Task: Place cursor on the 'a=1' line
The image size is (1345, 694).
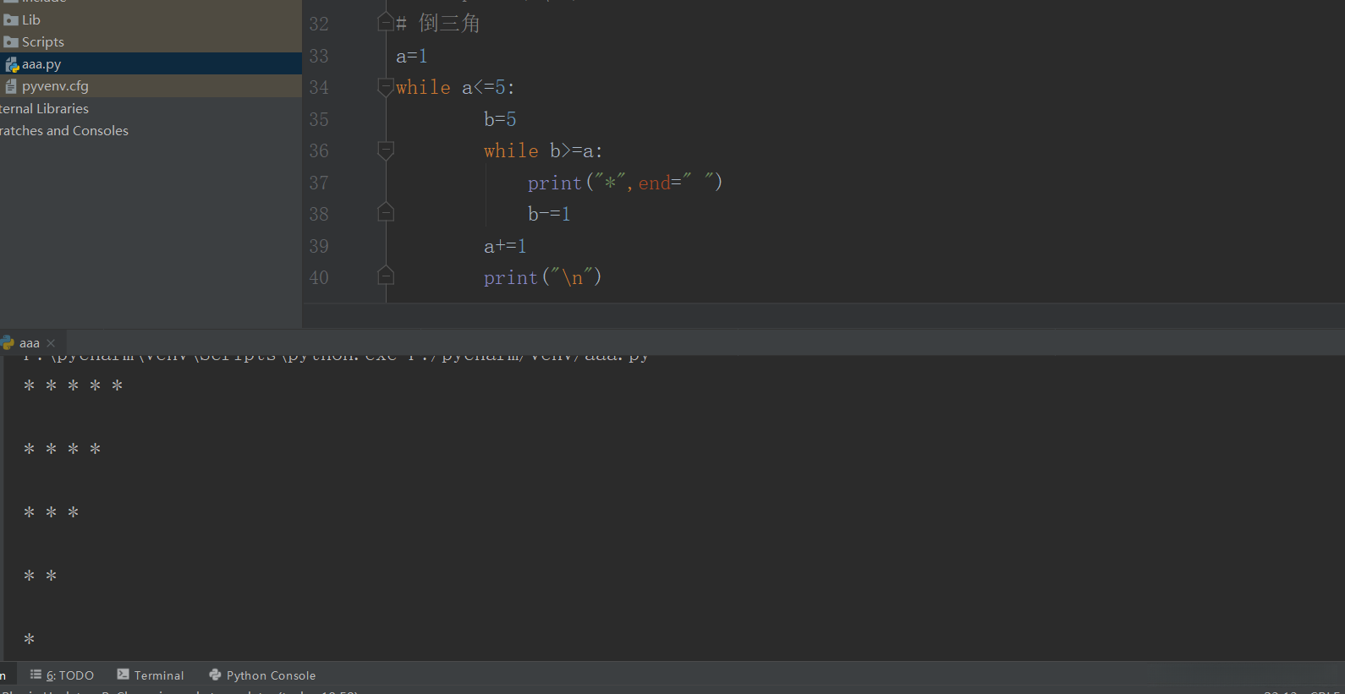Action: point(412,56)
